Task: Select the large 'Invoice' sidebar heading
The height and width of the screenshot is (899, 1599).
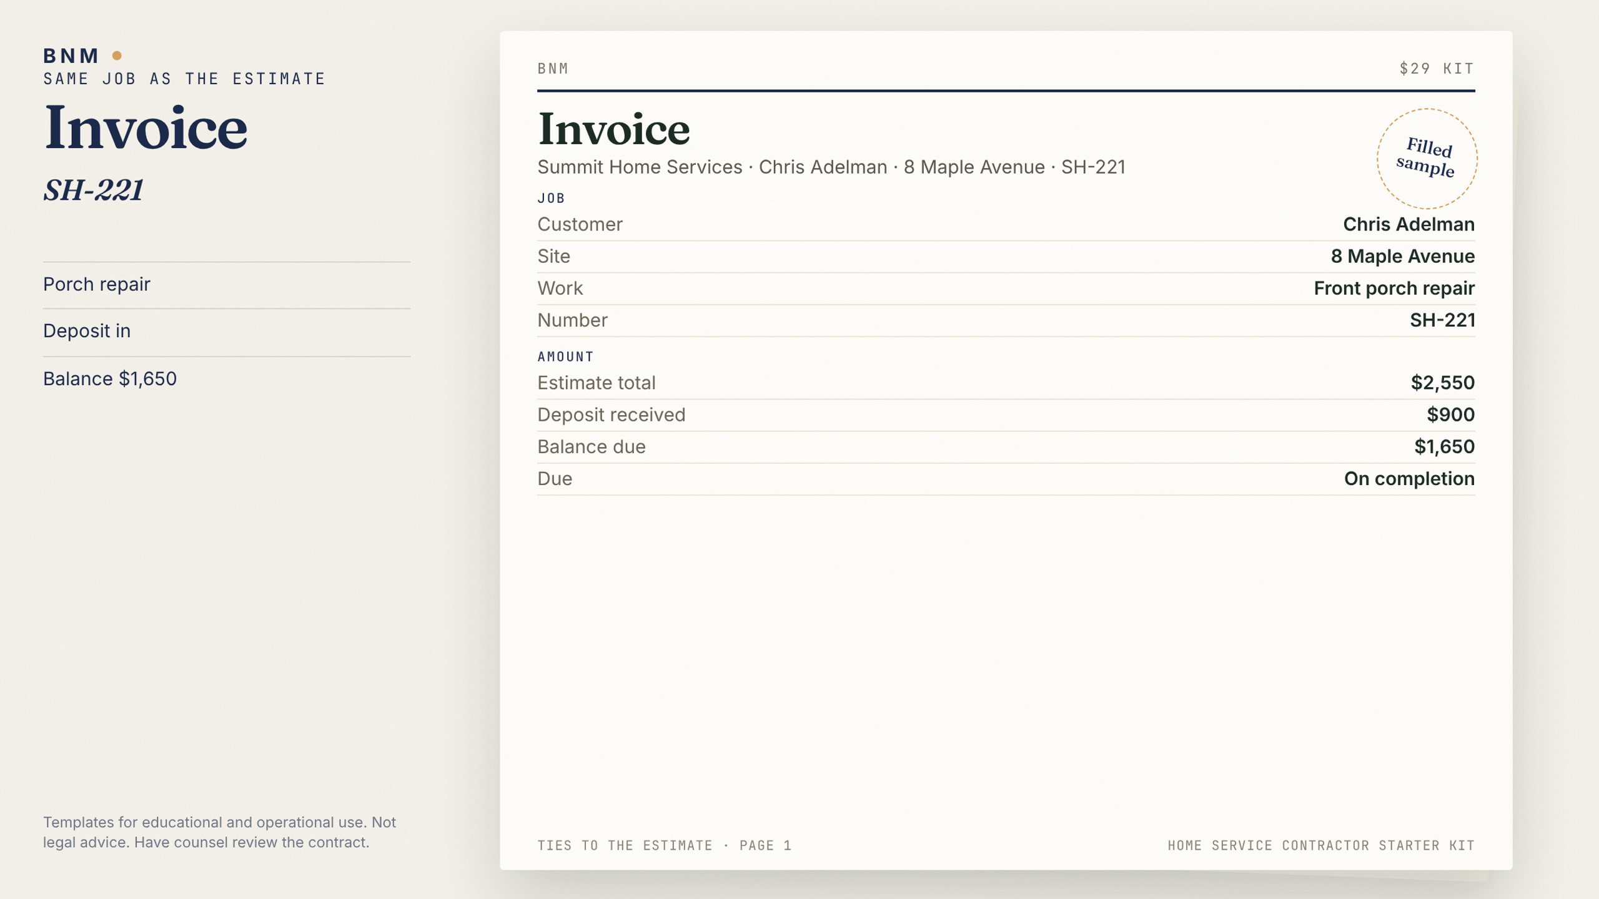Action: (x=146, y=128)
